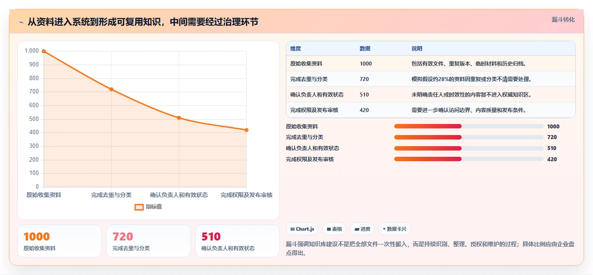This screenshot has width=593, height=275.
Task: Click y-axis label 500
Action: 34,119
